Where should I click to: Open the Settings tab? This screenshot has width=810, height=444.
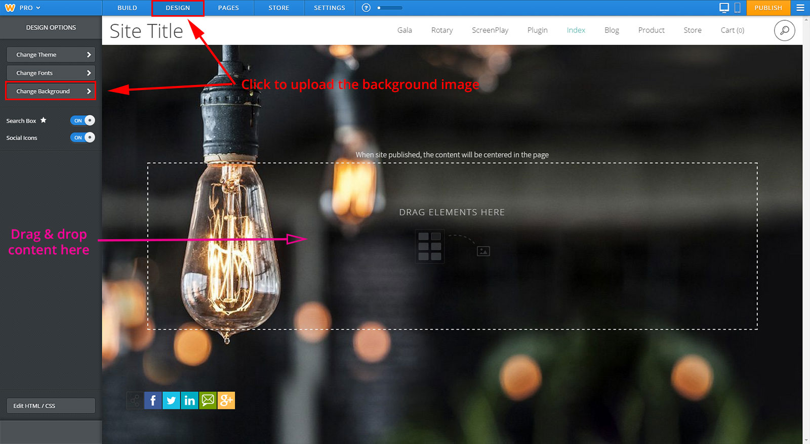[329, 8]
